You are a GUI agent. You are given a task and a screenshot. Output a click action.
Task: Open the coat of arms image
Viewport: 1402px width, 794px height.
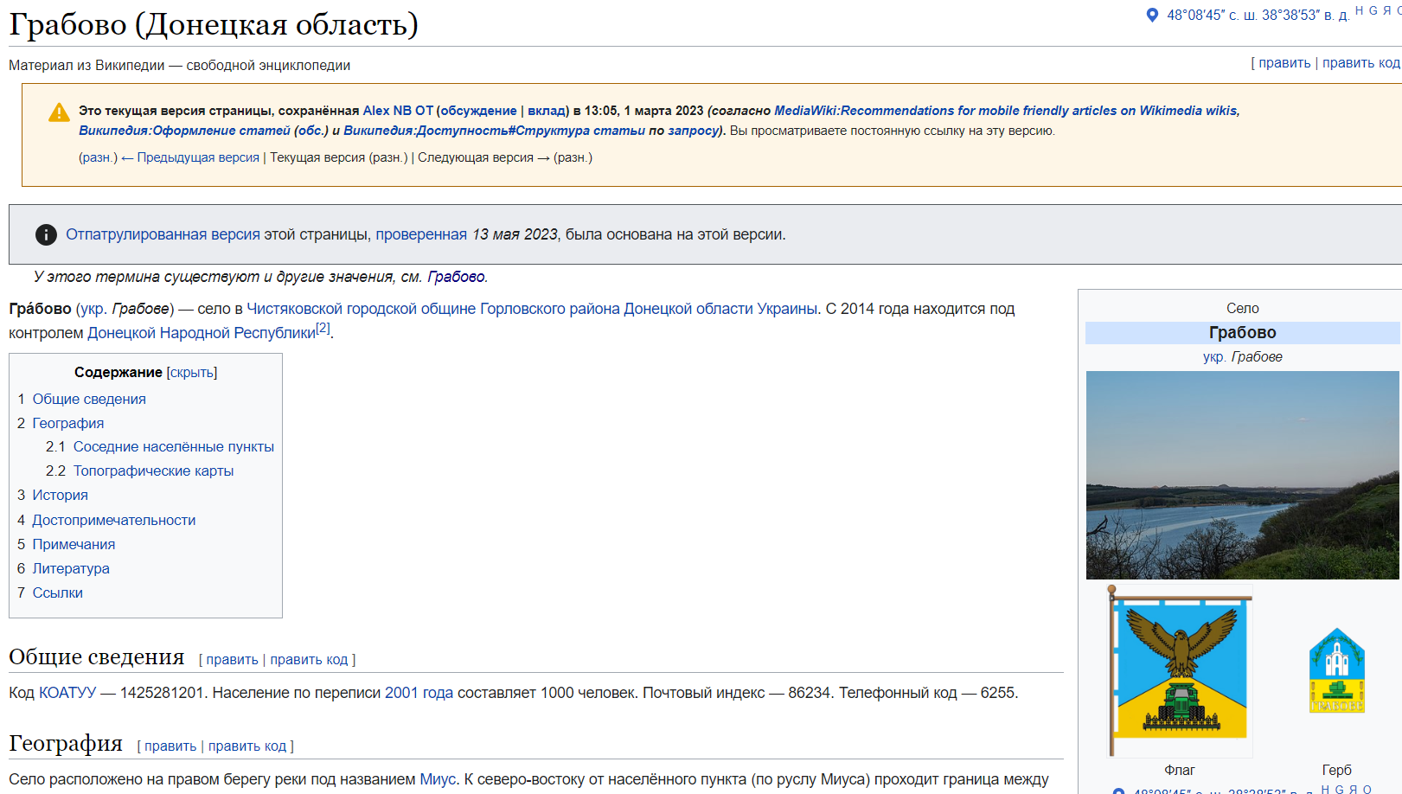click(x=1336, y=670)
